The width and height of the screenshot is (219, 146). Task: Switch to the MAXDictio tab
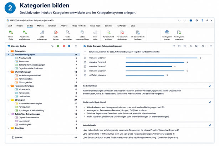[x=122, y=26]
